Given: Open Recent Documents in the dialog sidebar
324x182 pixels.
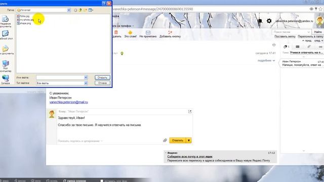Looking at the screenshot, I should coord(6,21).
